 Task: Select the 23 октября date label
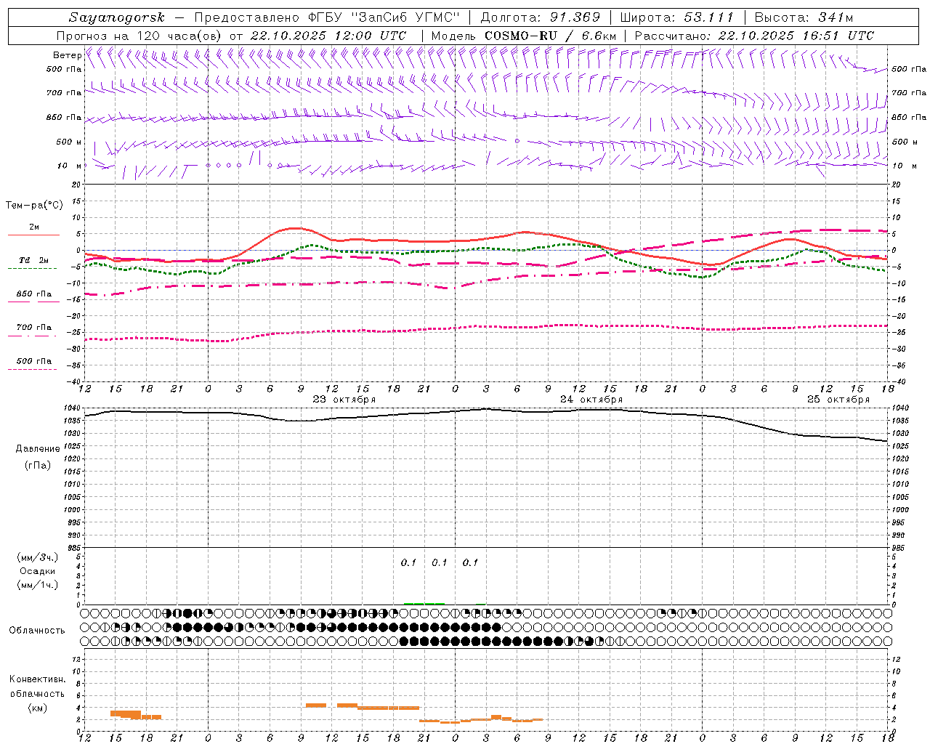(x=344, y=400)
